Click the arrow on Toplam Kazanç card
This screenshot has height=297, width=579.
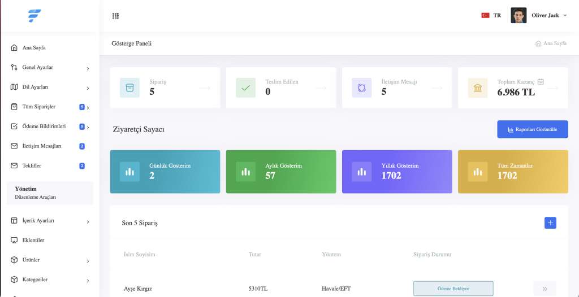tap(553, 88)
